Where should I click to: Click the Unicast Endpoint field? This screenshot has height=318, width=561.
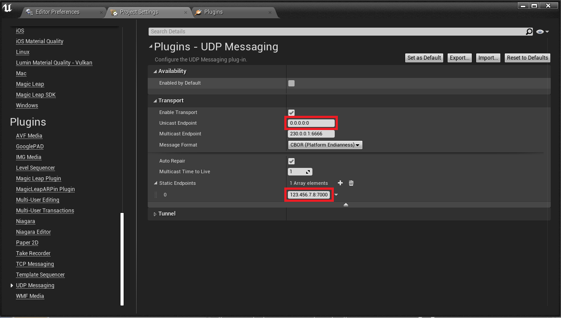[x=312, y=123]
